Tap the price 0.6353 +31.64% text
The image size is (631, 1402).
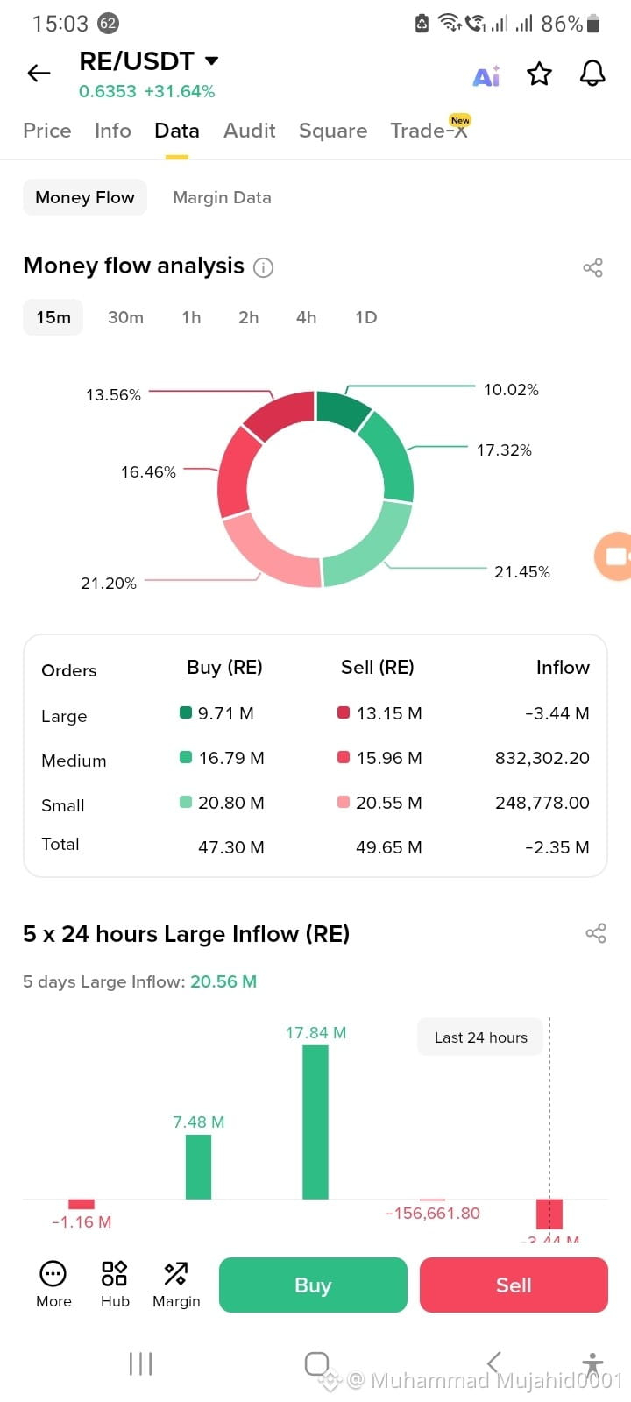point(146,91)
